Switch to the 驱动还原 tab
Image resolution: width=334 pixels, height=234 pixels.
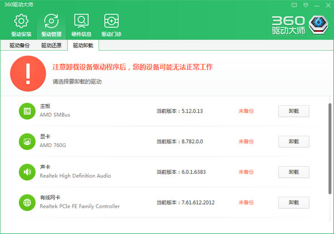click(x=51, y=46)
